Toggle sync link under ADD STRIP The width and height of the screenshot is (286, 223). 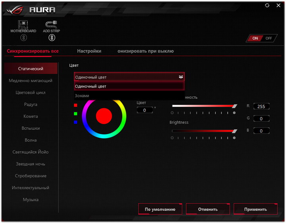(52, 38)
